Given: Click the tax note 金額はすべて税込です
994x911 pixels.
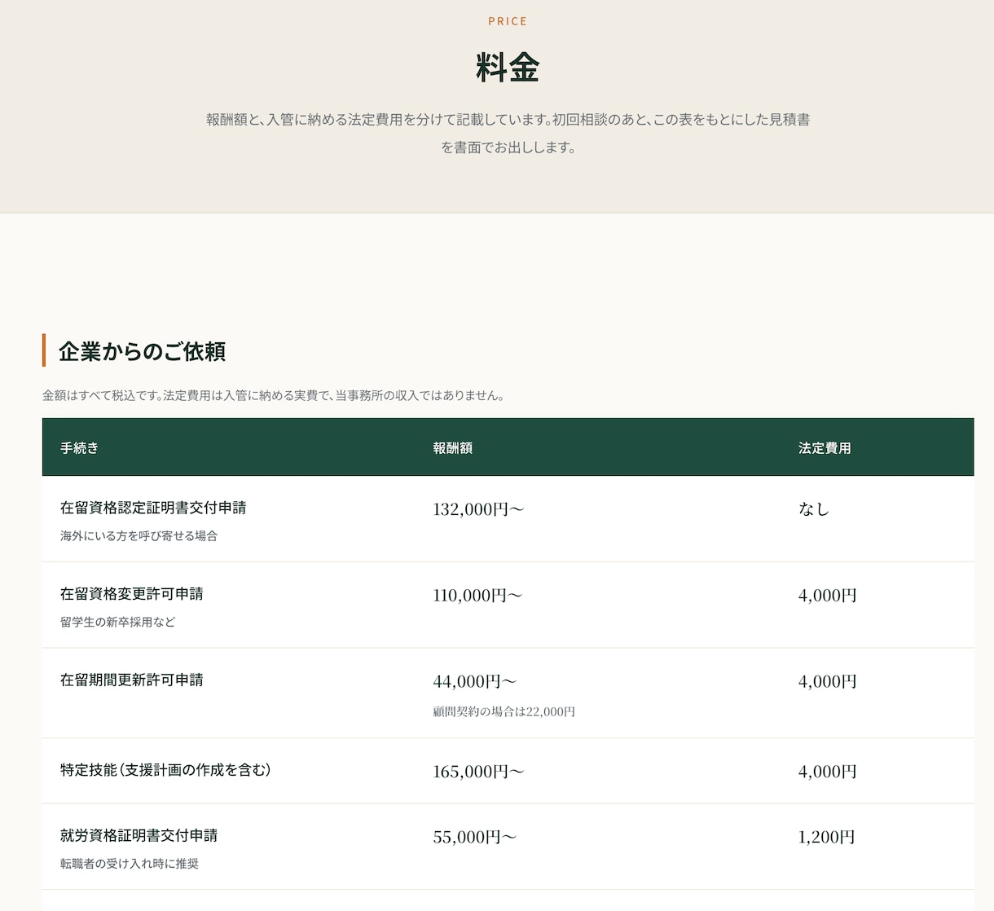Looking at the screenshot, I should coord(274,395).
